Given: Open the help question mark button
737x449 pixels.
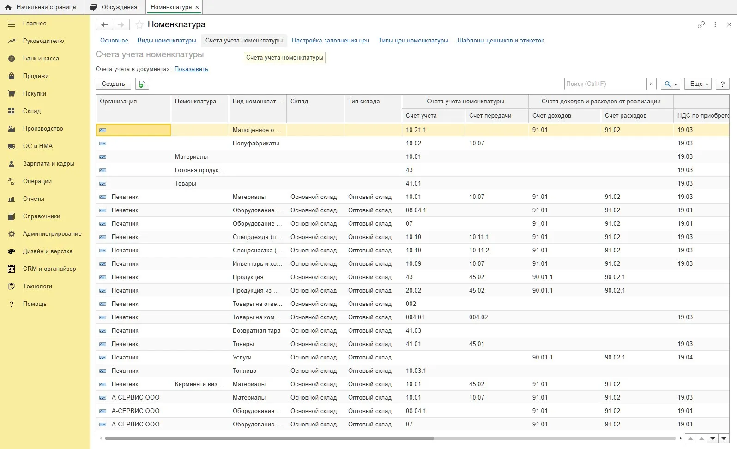Looking at the screenshot, I should (723, 84).
